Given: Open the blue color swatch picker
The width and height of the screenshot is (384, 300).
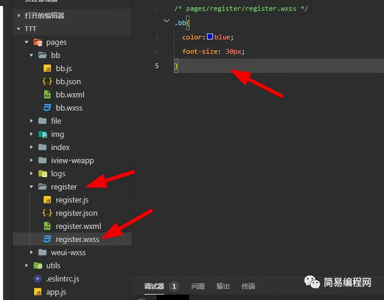Looking at the screenshot, I should coord(210,37).
